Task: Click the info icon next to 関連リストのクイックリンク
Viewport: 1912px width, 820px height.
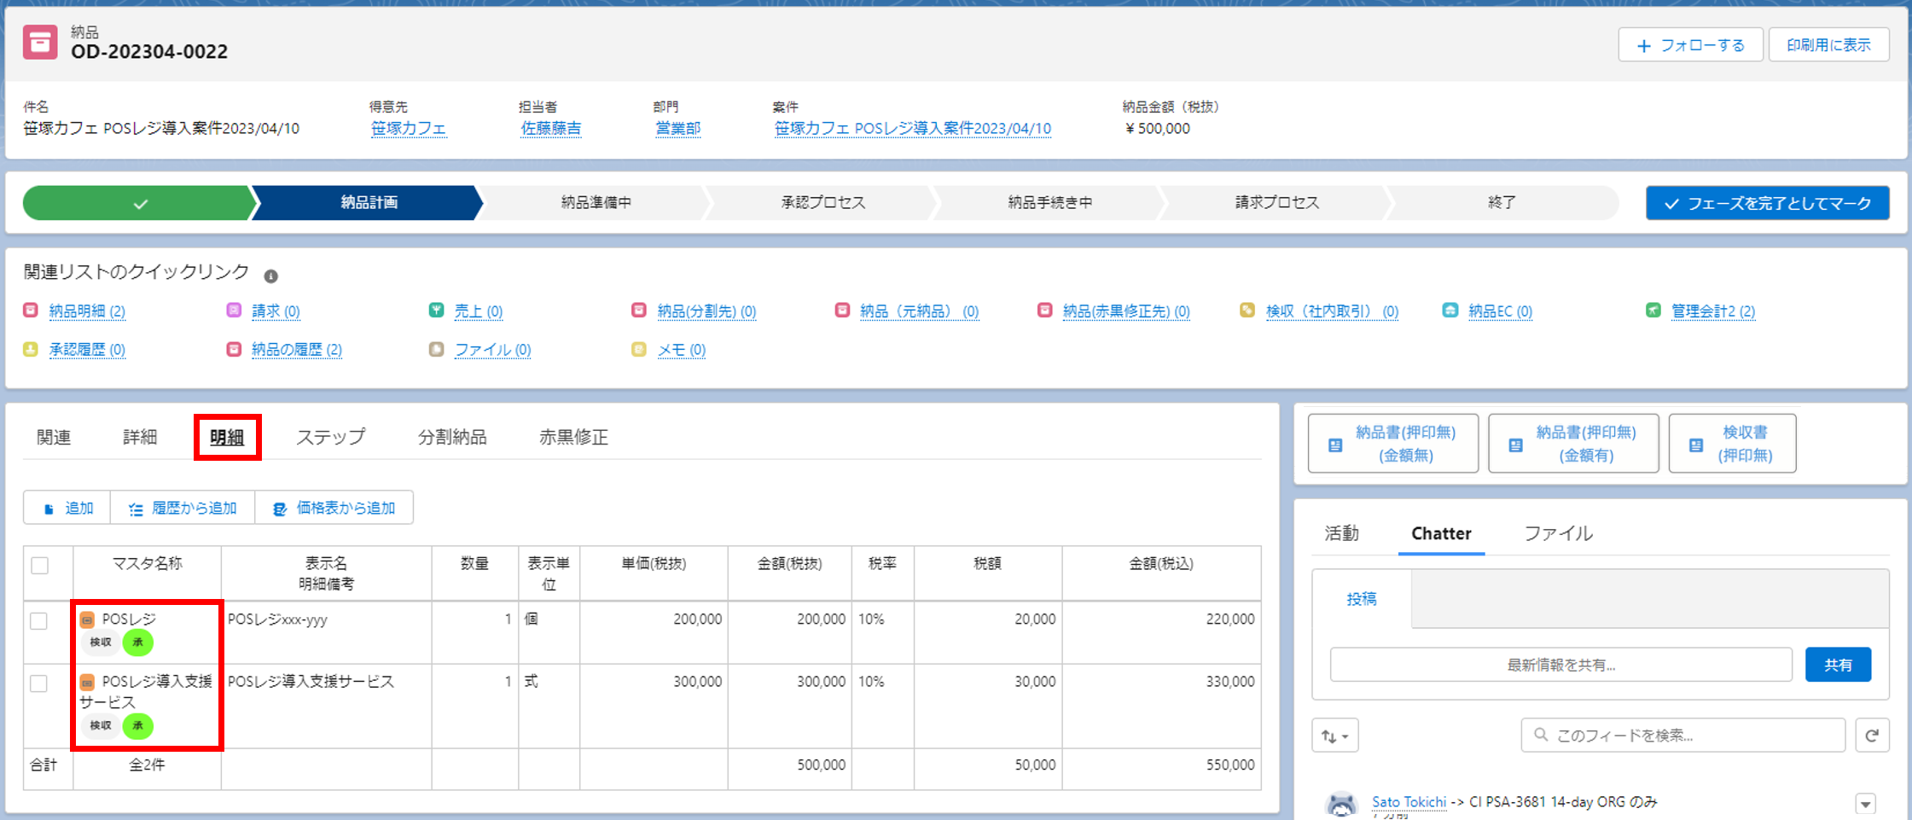Action: click(x=270, y=276)
